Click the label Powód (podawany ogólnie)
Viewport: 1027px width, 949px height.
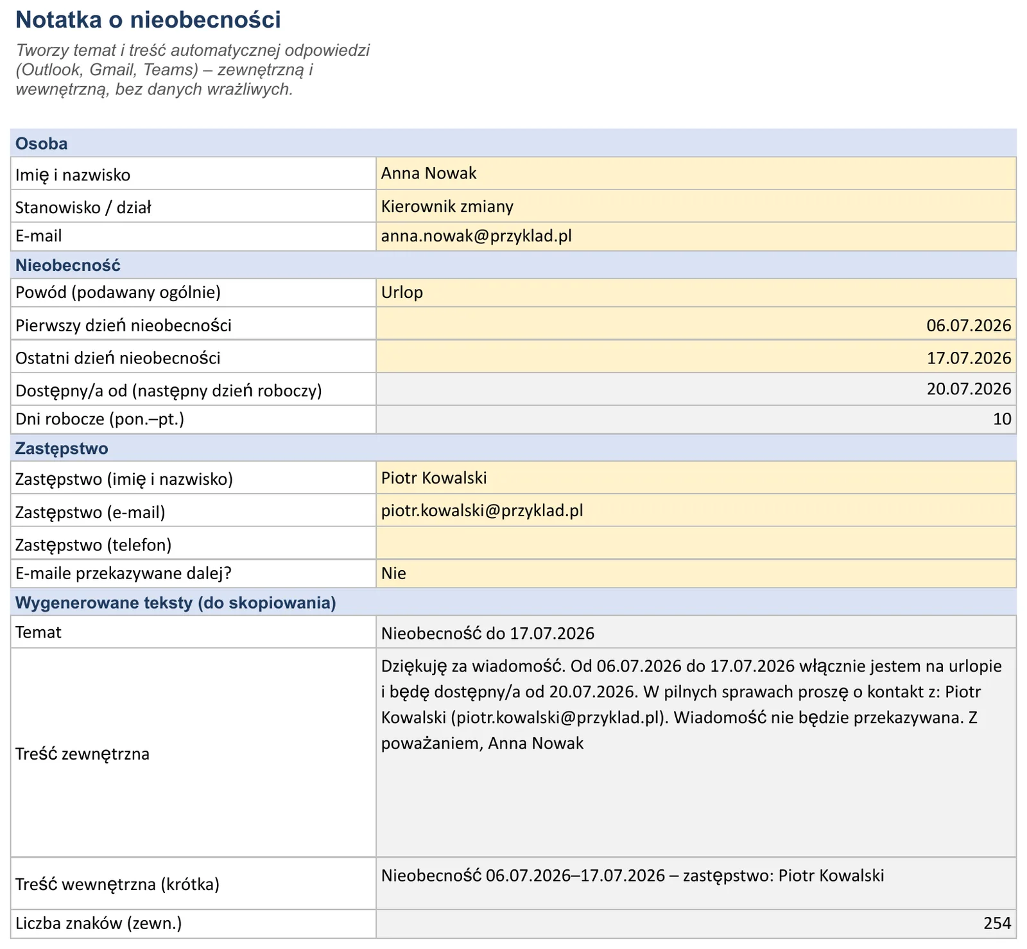pyautogui.click(x=118, y=293)
